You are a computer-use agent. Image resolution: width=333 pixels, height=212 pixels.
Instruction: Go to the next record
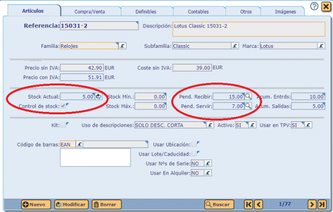pos(312,204)
